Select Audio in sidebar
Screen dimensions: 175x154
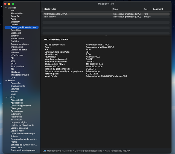[x=13, y=19]
